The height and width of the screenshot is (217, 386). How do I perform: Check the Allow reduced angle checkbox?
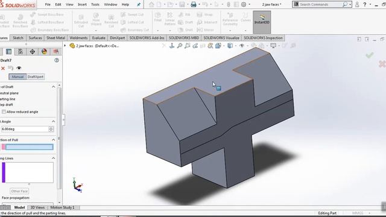(x=4, y=112)
